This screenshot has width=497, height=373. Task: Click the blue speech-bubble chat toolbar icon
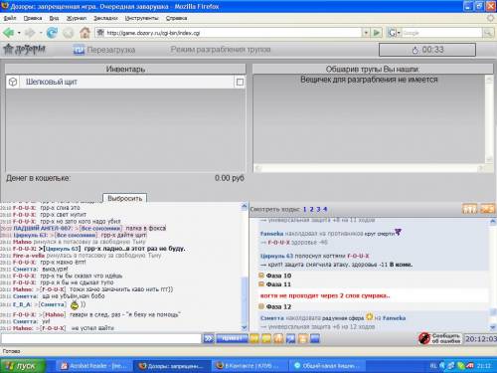pos(290,338)
